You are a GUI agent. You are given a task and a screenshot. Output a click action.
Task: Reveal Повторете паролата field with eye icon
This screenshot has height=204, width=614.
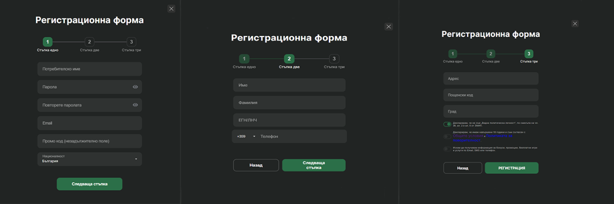pos(135,105)
